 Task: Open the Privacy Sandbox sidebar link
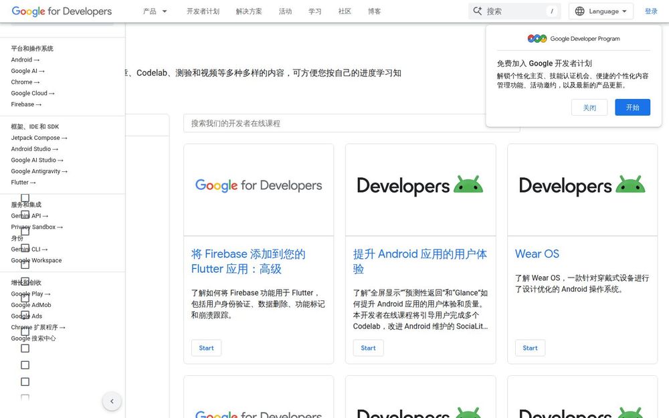click(37, 227)
